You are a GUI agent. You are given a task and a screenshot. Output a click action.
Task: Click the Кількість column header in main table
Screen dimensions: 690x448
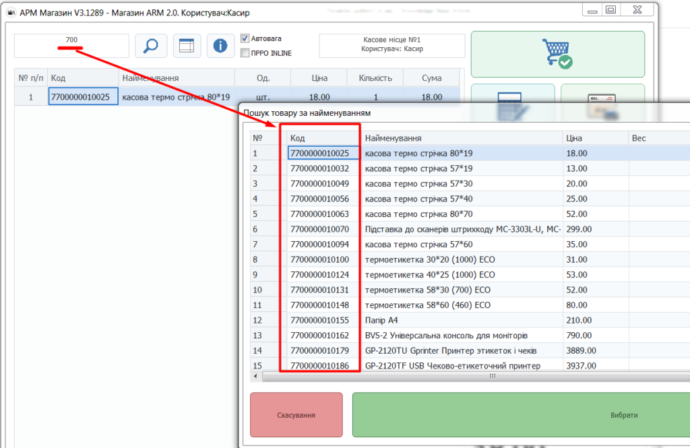point(375,78)
